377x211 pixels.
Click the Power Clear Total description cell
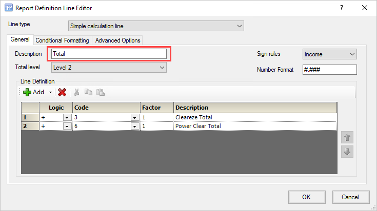pyautogui.click(x=255, y=126)
